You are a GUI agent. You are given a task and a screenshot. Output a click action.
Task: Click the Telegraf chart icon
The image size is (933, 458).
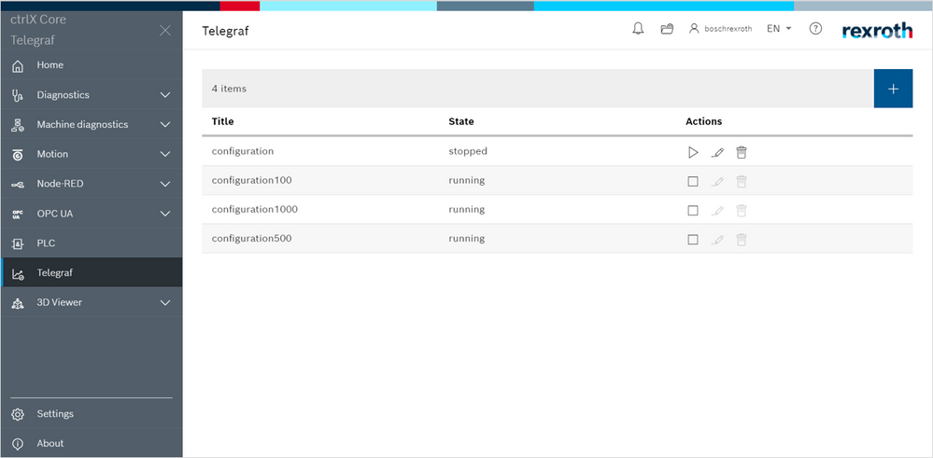tap(18, 274)
